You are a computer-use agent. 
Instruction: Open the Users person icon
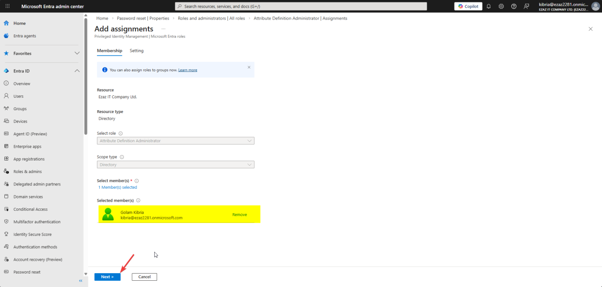point(6,96)
